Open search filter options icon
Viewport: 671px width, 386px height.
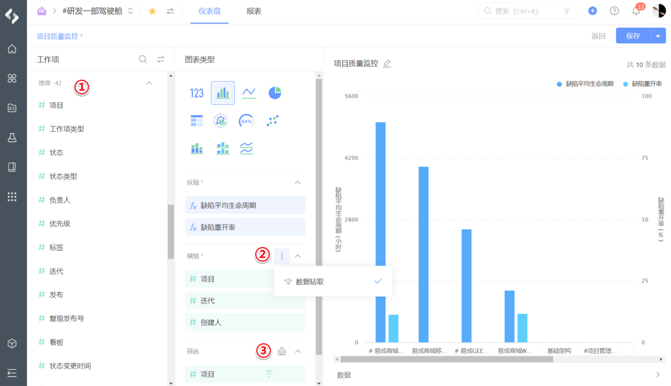[567, 11]
